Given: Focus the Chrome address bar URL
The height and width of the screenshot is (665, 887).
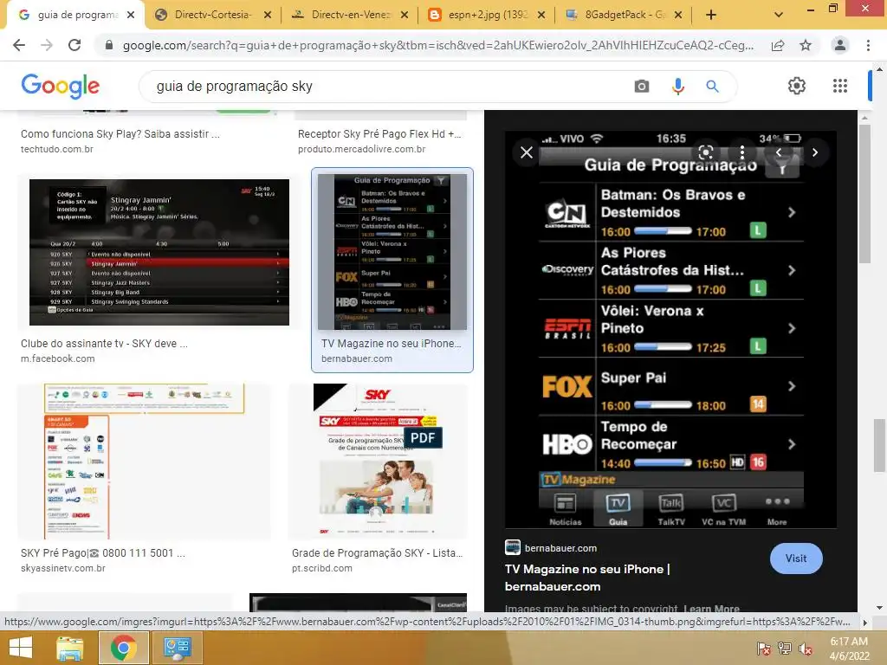Looking at the screenshot, I should [x=437, y=45].
